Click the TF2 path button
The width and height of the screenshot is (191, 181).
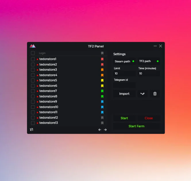coord(149,61)
